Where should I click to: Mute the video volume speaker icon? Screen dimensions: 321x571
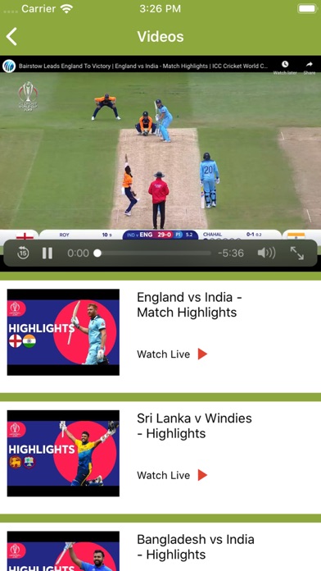coord(266,253)
